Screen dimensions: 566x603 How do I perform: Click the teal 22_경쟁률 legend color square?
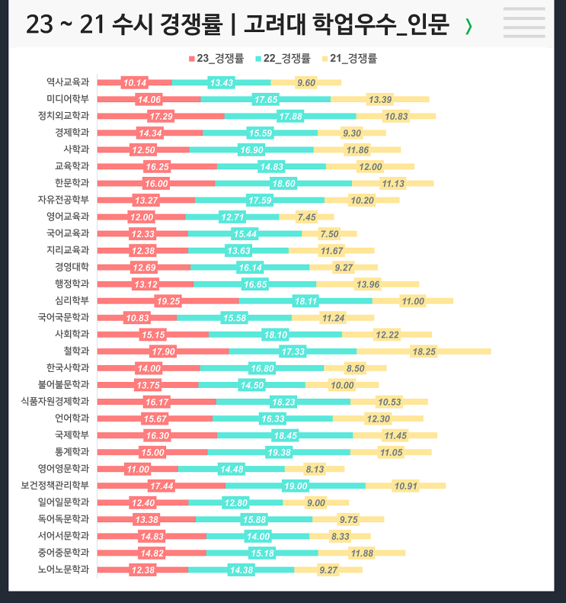[x=258, y=59]
